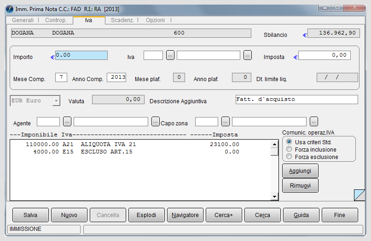Open the EUR Euro currency dropdown

click(x=56, y=101)
